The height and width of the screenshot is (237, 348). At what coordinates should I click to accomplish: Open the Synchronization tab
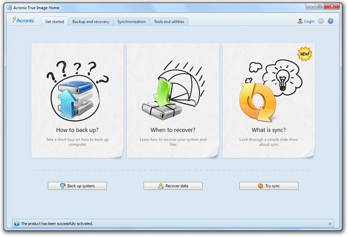131,22
